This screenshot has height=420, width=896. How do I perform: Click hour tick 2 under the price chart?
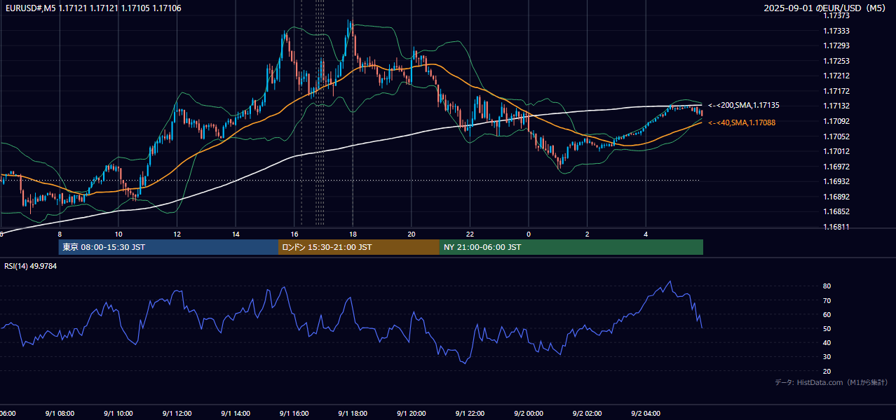click(588, 234)
